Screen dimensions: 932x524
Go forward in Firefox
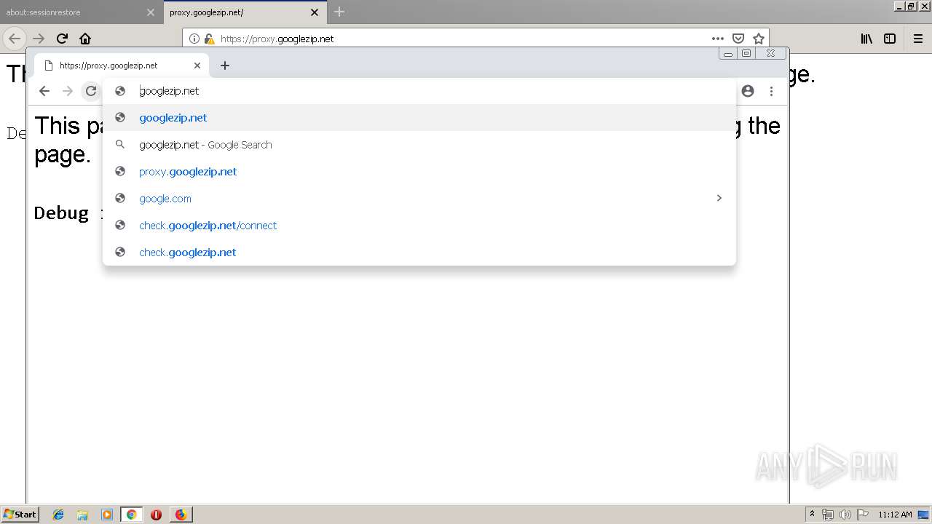click(39, 39)
